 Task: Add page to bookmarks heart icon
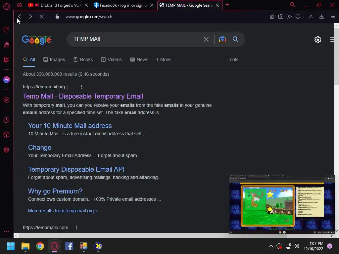coord(298,17)
